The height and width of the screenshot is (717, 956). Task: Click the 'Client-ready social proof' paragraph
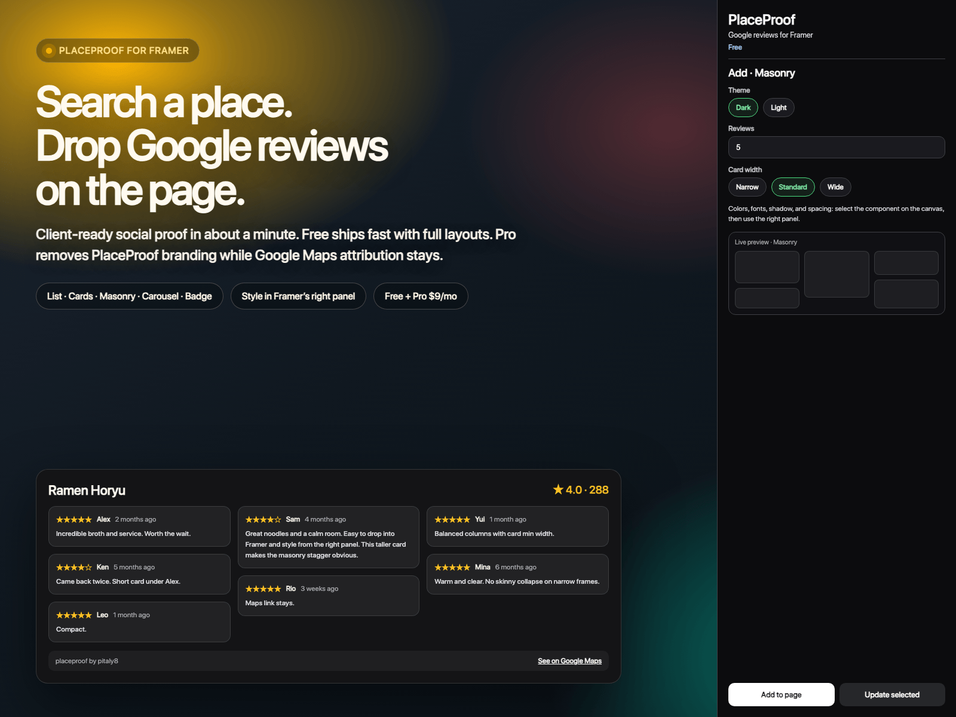276,245
